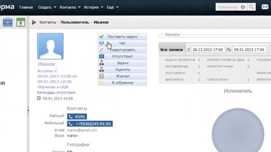Go to the Главная menu item
Viewport: 271px width, 152px height.
tap(26, 7)
